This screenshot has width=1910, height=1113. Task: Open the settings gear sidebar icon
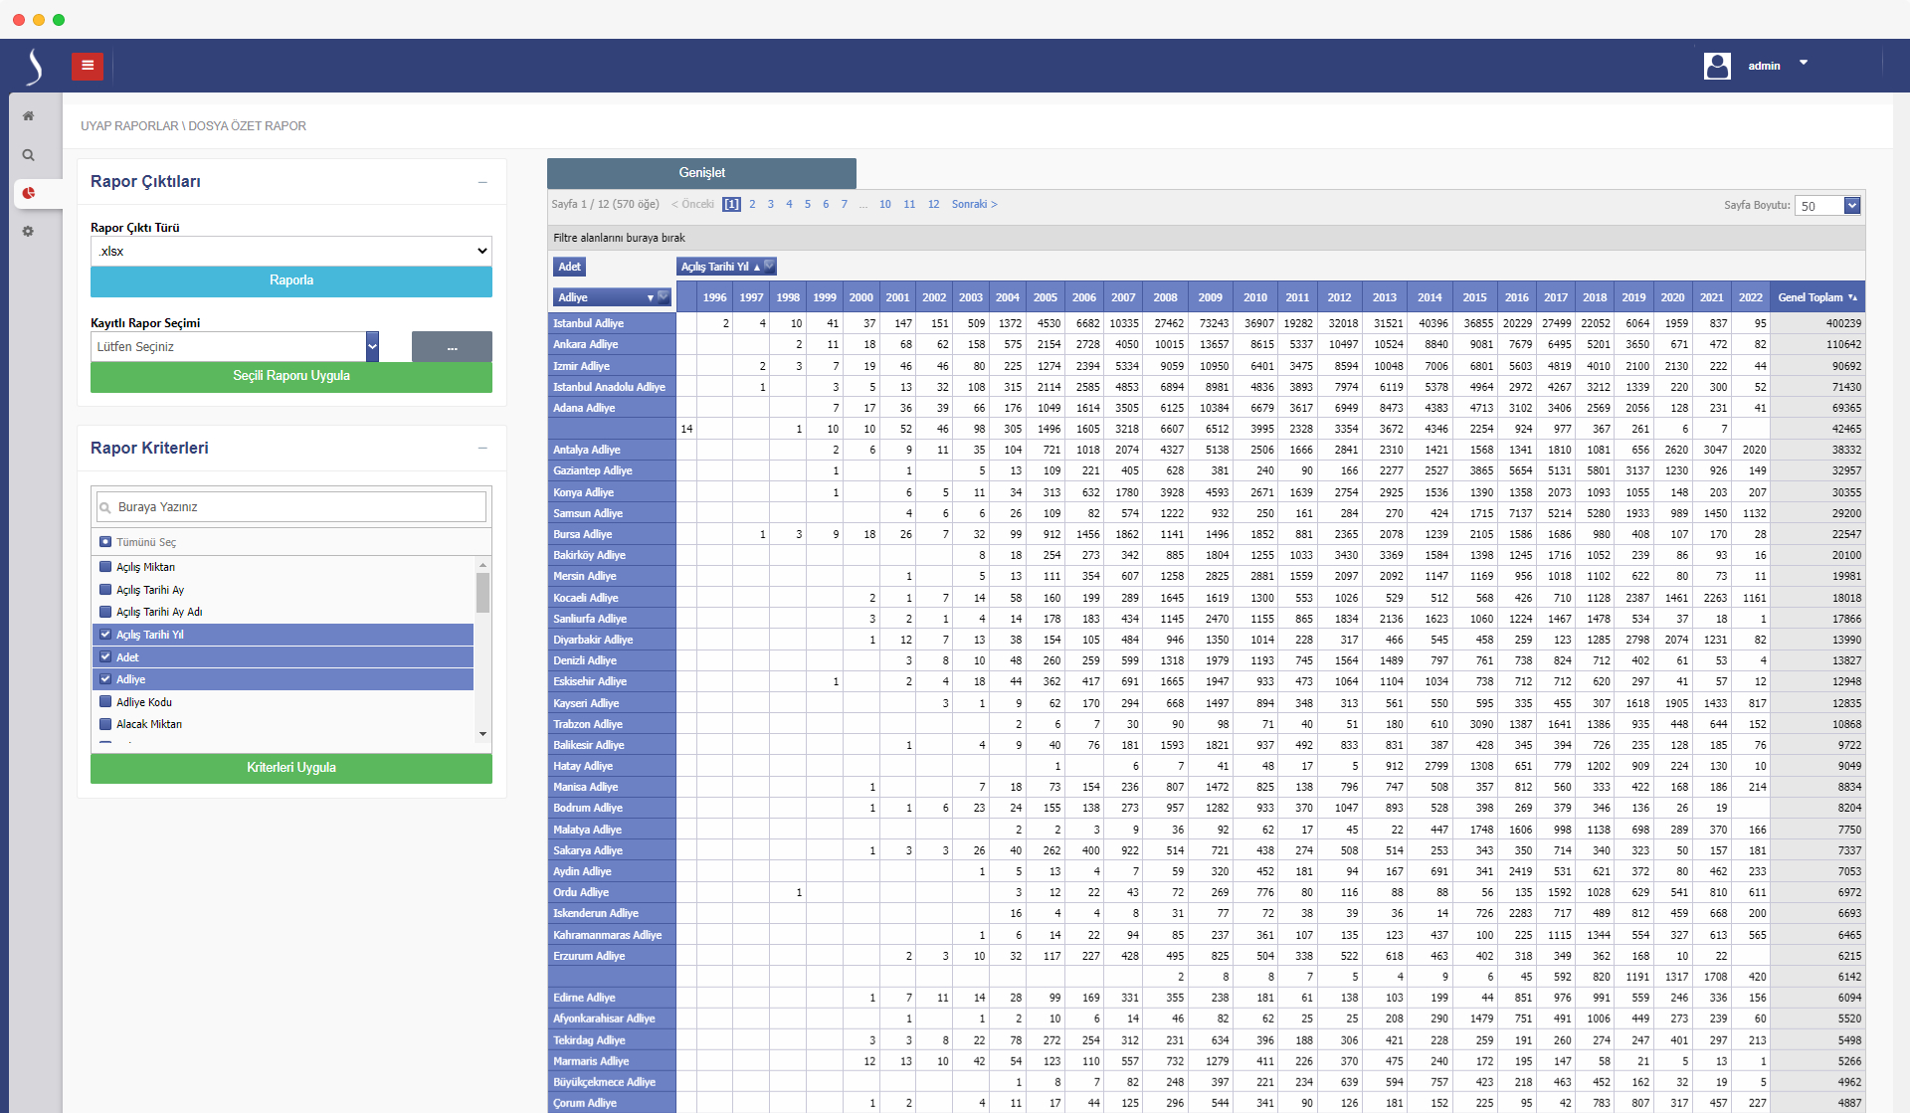(28, 231)
